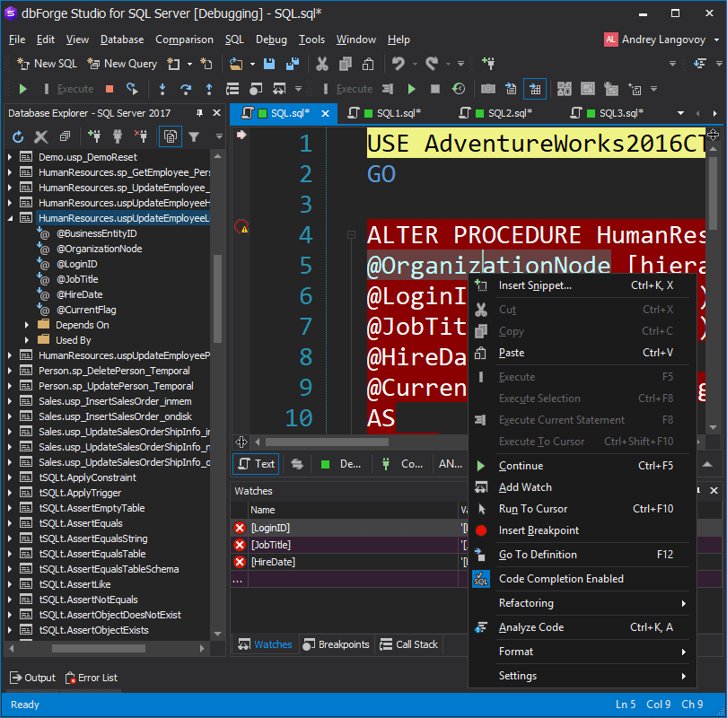Click the Save All icon
727x718 pixels.
292,64
